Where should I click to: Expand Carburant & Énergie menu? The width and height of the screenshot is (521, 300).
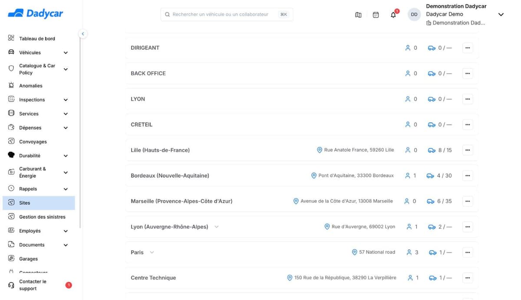tap(66, 173)
